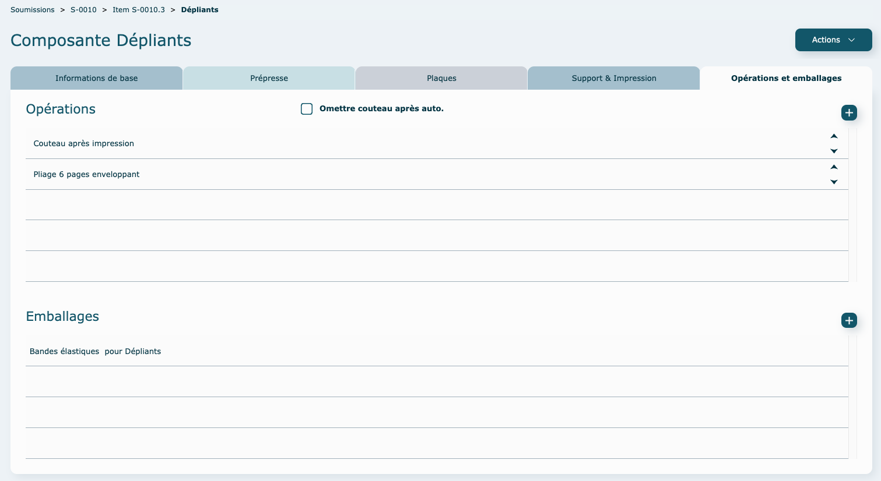881x481 pixels.
Task: Navigate to Soumissions breadcrumb
Action: [x=33, y=10]
